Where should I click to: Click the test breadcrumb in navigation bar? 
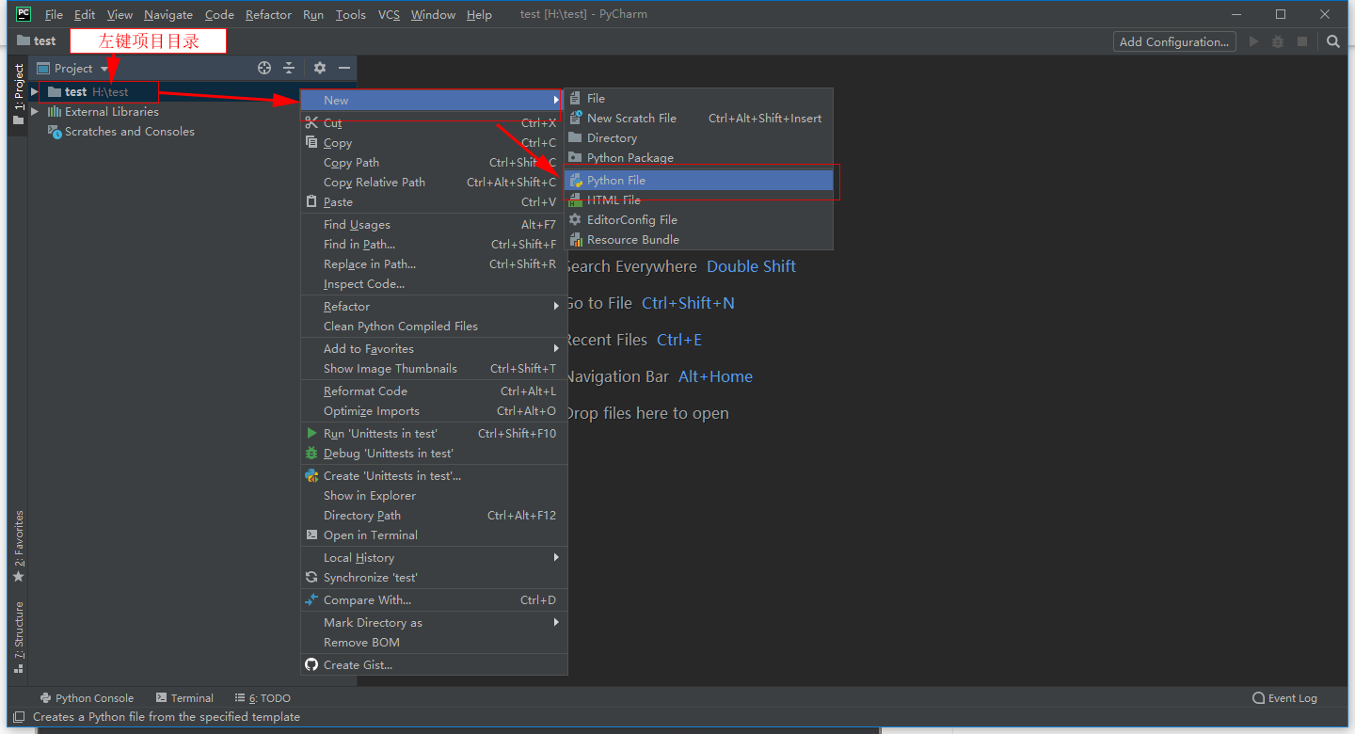pyautogui.click(x=37, y=41)
